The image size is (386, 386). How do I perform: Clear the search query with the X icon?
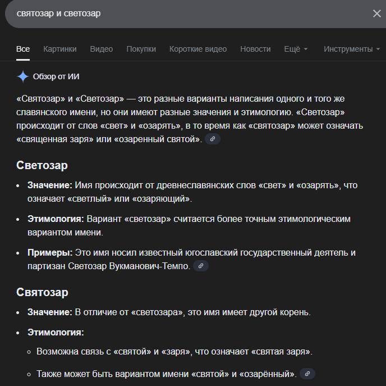376,13
